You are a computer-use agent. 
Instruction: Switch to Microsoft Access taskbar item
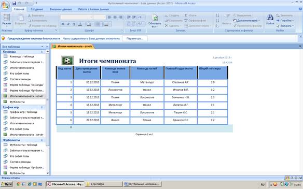pyautogui.click(x=65, y=184)
